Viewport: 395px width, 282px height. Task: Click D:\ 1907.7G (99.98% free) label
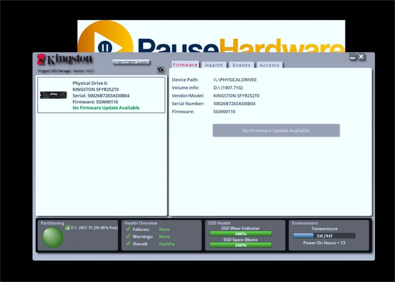(x=94, y=228)
